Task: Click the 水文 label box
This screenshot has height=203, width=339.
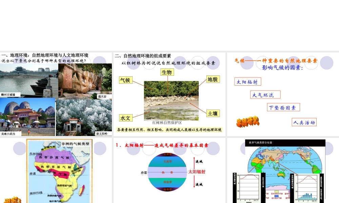Action: point(125,118)
